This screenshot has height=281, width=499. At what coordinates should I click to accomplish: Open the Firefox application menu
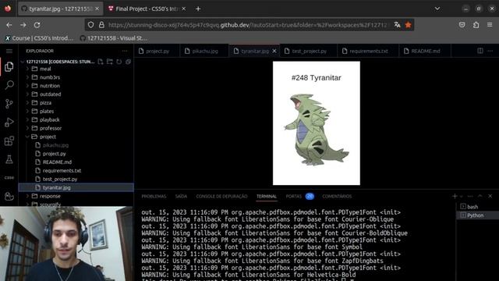tap(490, 25)
